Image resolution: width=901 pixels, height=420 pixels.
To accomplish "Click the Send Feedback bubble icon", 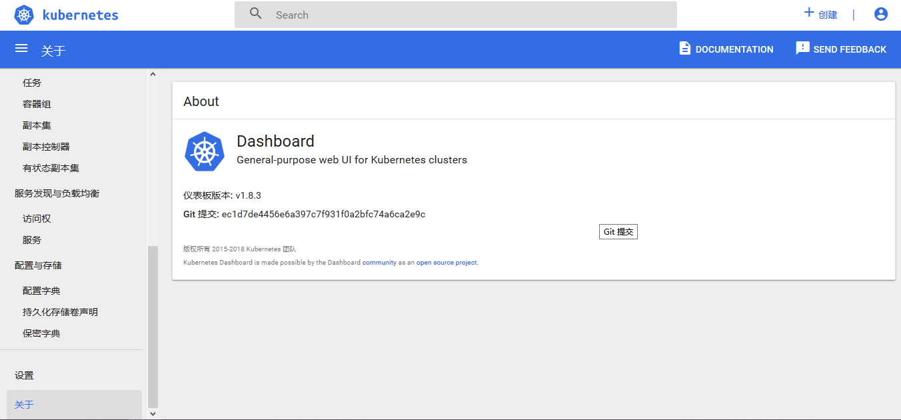I will pyautogui.click(x=802, y=49).
